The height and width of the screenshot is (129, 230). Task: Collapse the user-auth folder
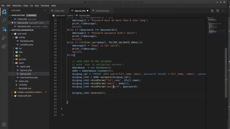[x=12, y=34]
